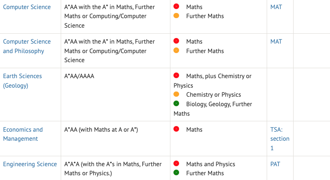
Task: Click the orange dot beside Further Maths in the Philosophy row
Action: pos(176,51)
